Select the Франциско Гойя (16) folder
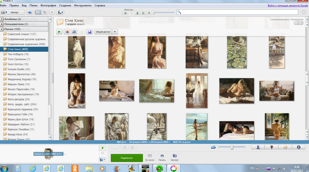309x172 pixels. [24, 114]
